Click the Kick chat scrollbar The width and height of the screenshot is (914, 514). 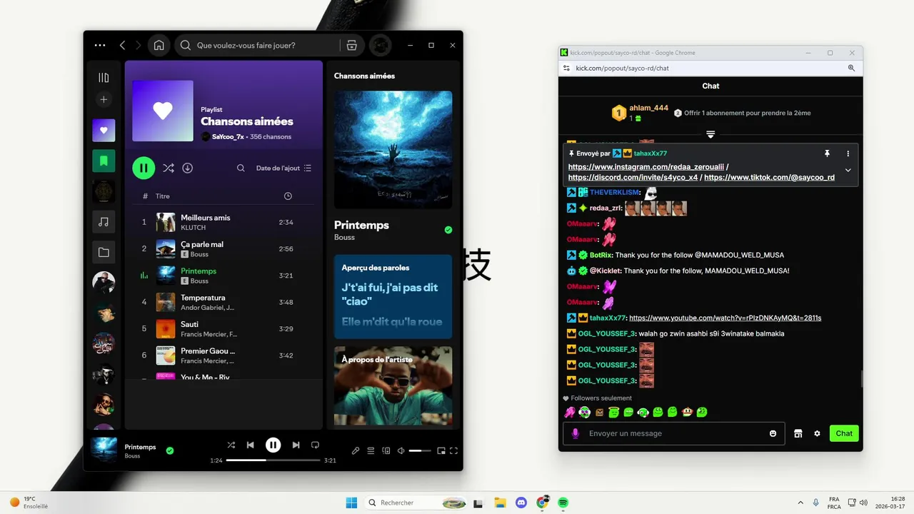pos(860,378)
